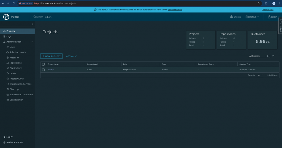Click the '11/22/24, 2:44 PM' creation time
Viewport: 282px width, 148px height.
tap(247, 69)
